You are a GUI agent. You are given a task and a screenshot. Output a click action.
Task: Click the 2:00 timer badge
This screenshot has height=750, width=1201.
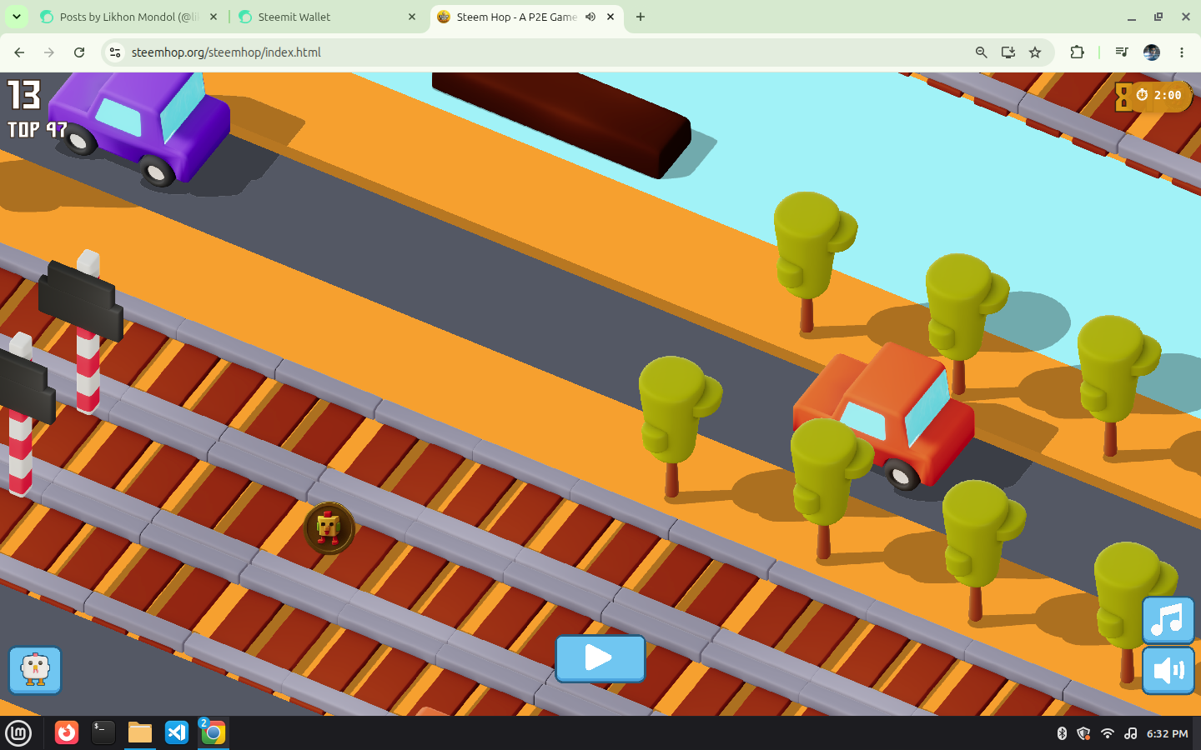(x=1154, y=96)
